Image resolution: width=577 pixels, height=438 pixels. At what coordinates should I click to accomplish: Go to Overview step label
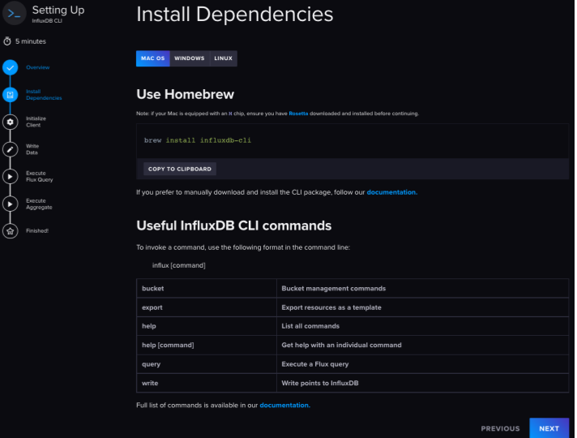(38, 67)
